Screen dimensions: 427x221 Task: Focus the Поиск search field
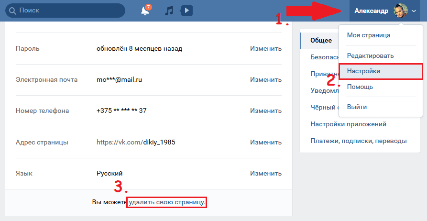(x=65, y=11)
